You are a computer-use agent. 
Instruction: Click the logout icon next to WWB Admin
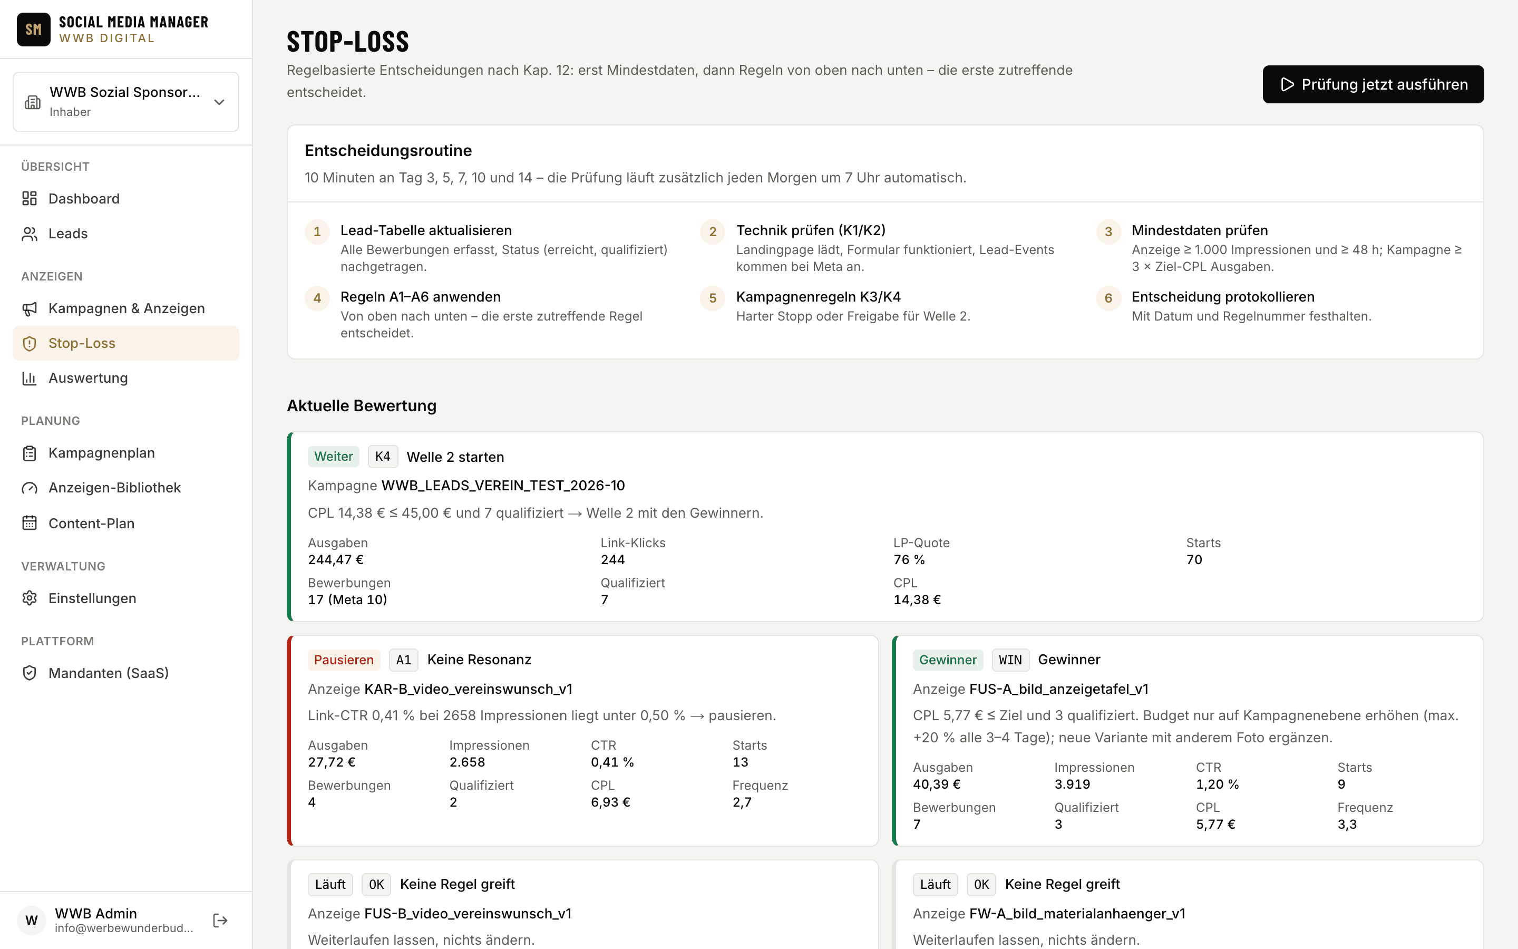coord(220,920)
